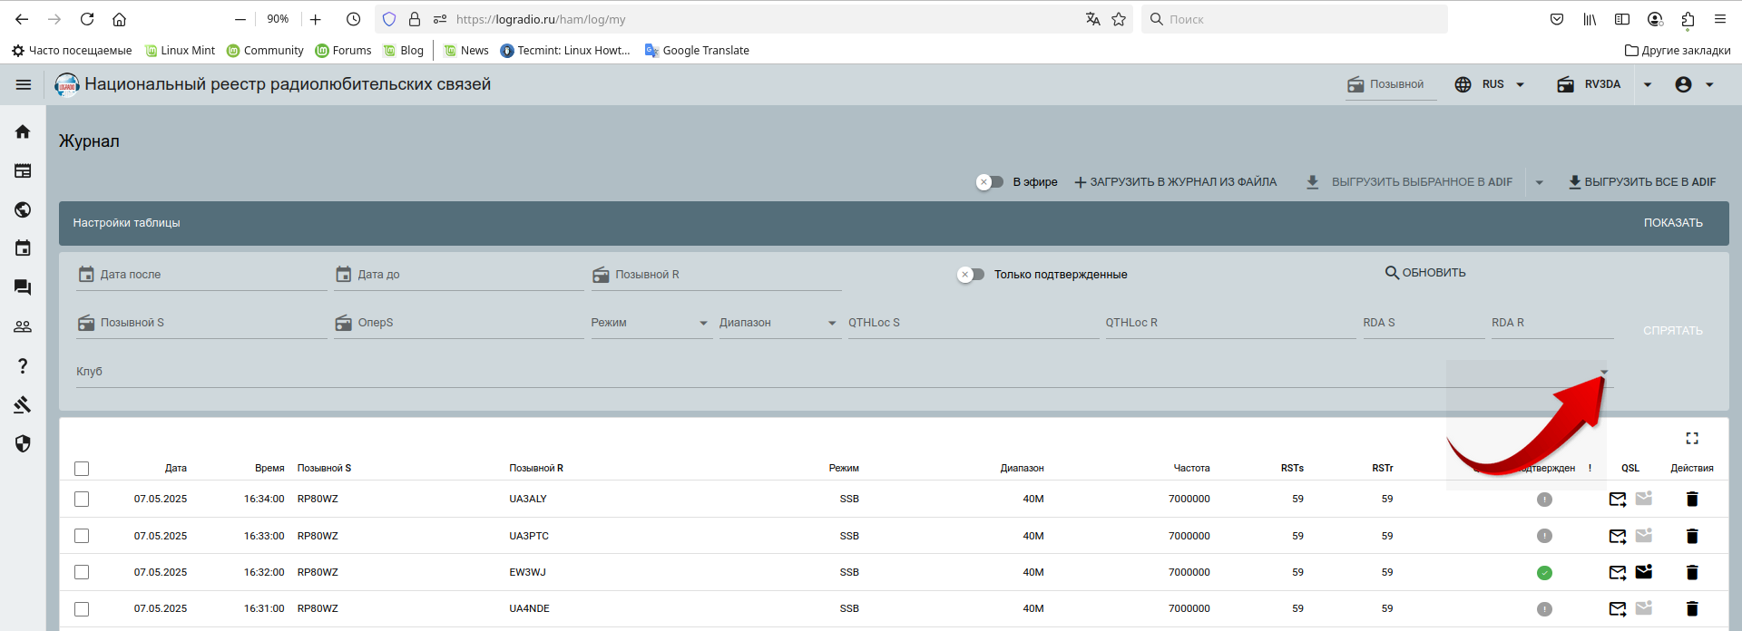Screen dimensions: 1742x631
Task: Send QSL card for UA3PTC contact
Action: (1618, 536)
